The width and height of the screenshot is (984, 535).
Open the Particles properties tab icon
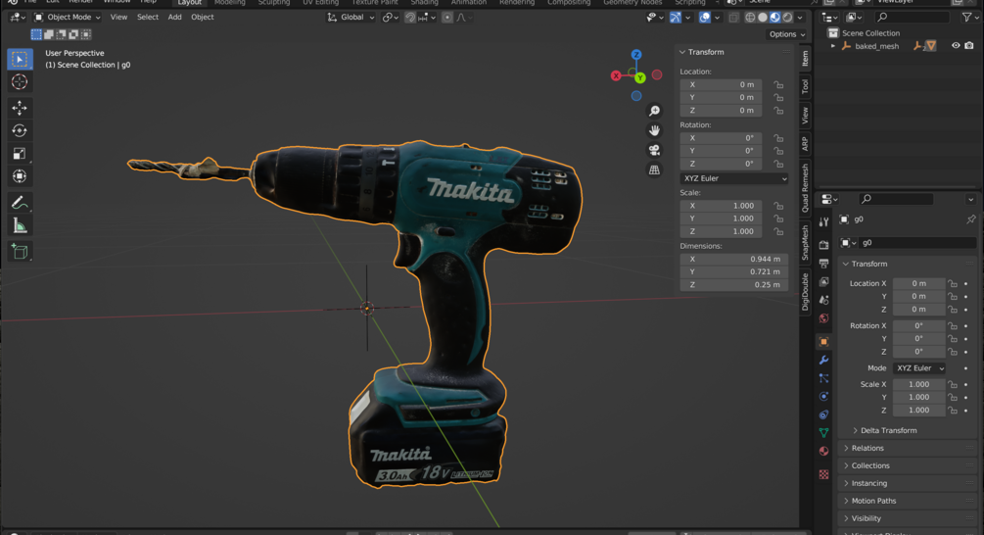pyautogui.click(x=824, y=378)
